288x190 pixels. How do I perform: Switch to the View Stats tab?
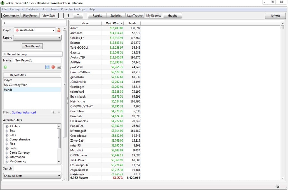49,16
